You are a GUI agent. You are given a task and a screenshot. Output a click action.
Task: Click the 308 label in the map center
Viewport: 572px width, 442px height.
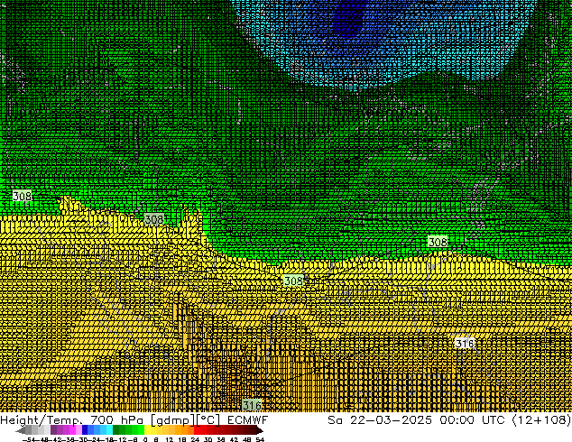[x=293, y=281]
